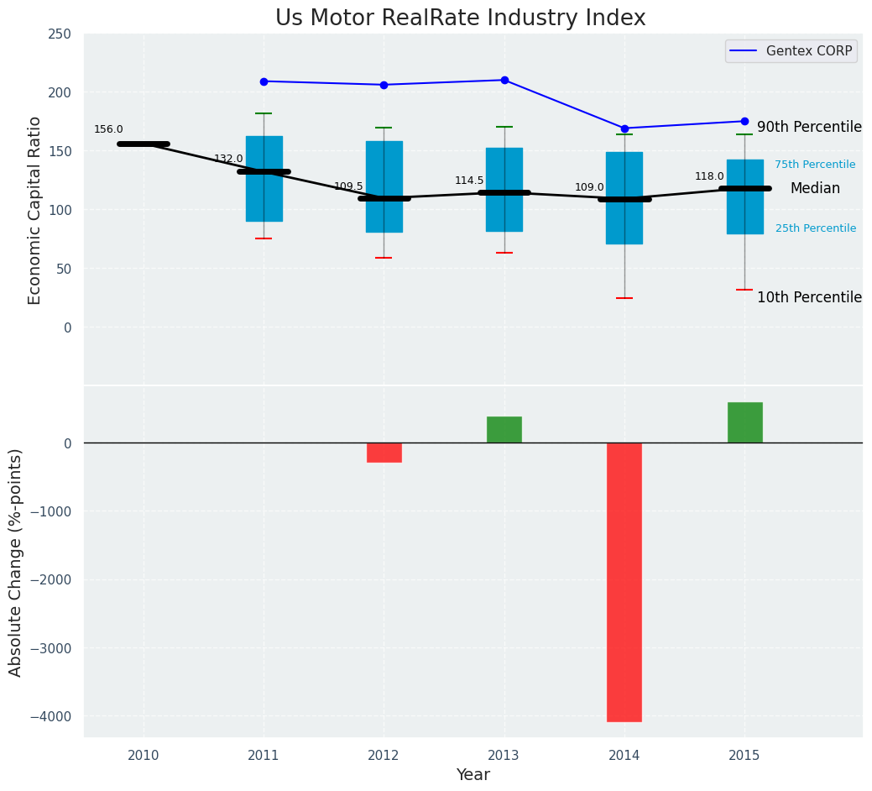Click the green 2013 change bar

(x=504, y=429)
